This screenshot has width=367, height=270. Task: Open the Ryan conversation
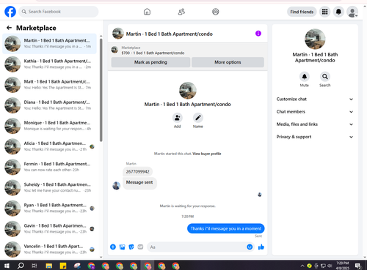[49, 209]
